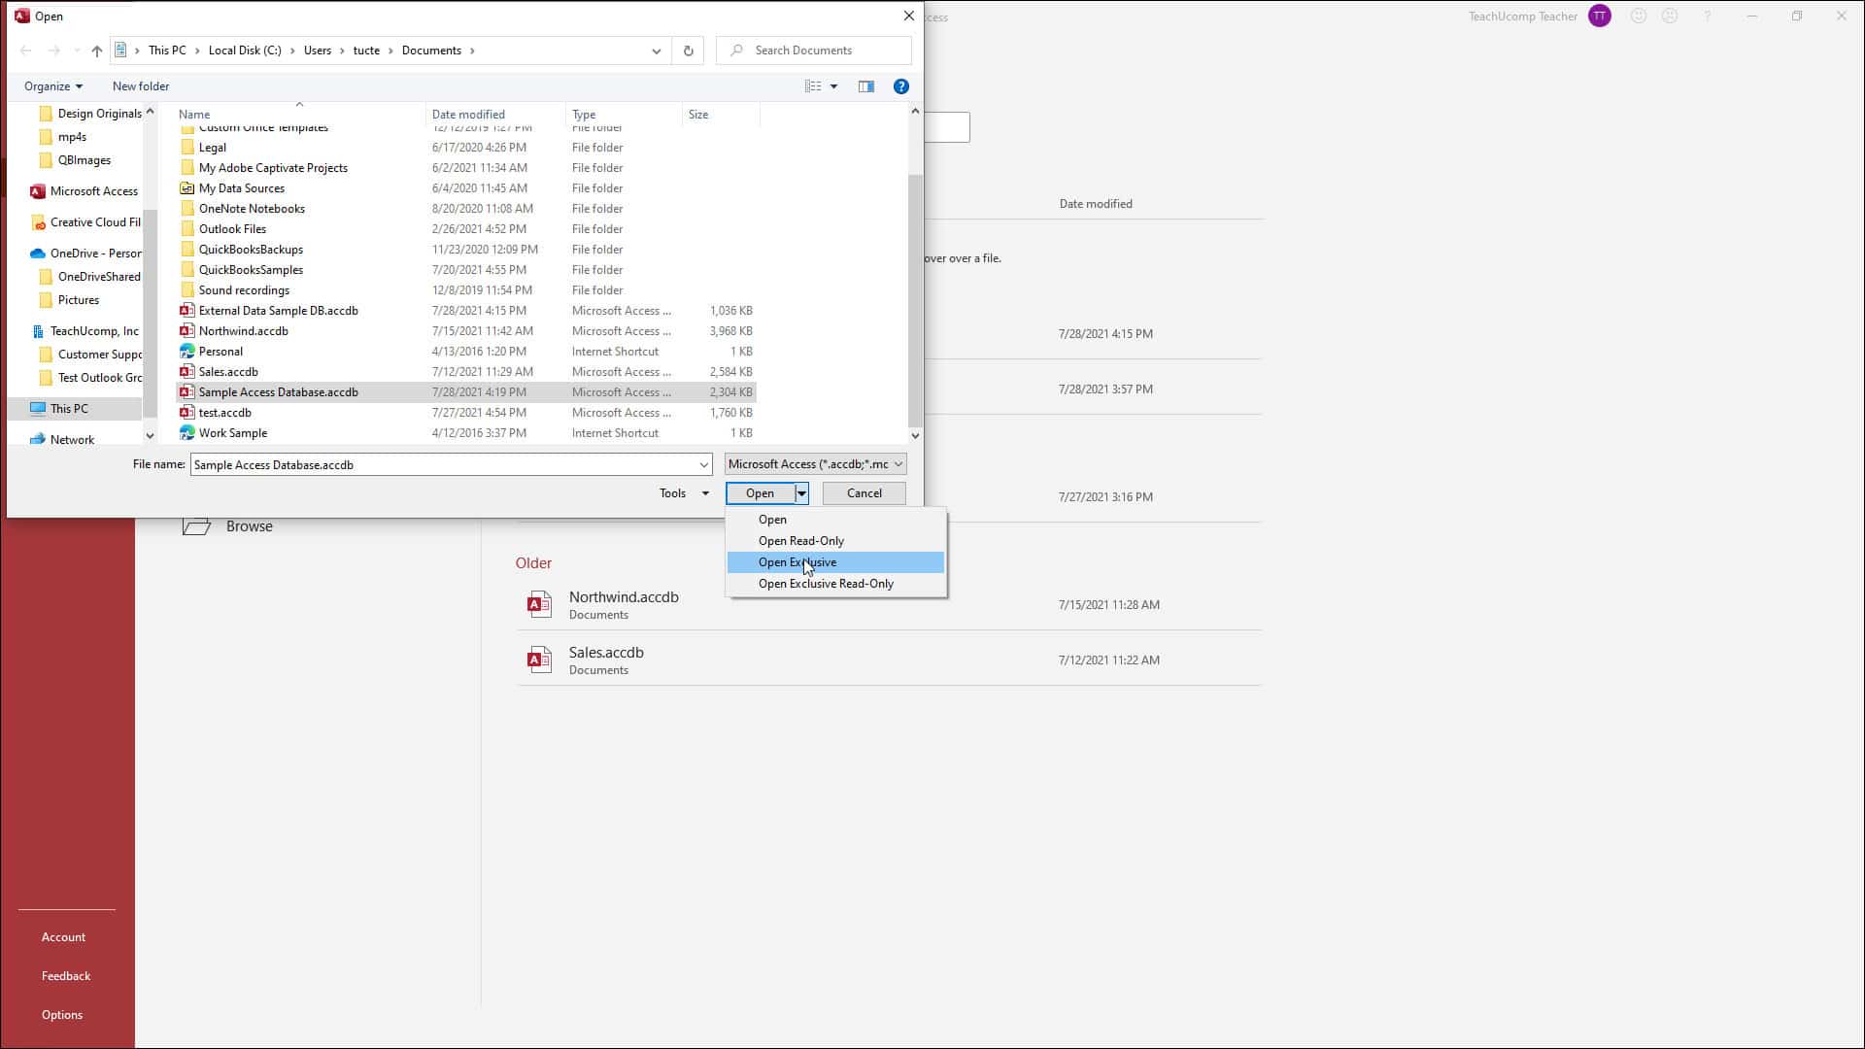Select mp4s folder in navigation pane
The width and height of the screenshot is (1865, 1049).
(x=63, y=137)
